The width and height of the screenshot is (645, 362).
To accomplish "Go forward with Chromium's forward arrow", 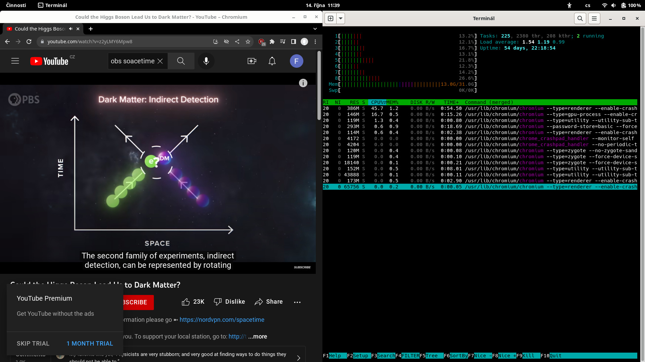I will (x=18, y=42).
